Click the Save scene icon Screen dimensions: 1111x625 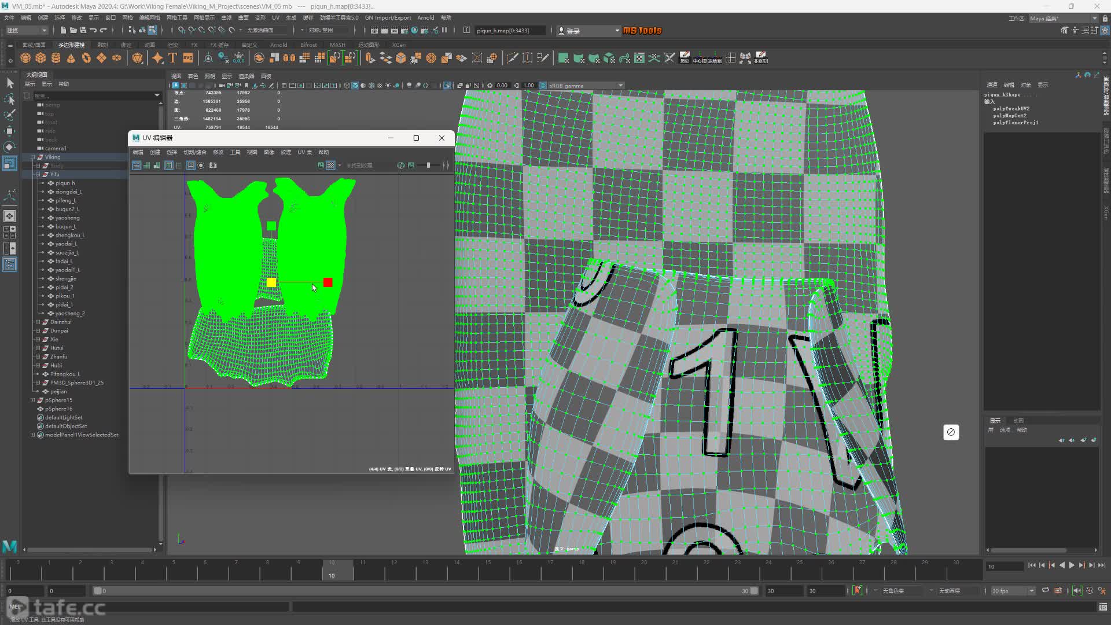[x=83, y=30]
